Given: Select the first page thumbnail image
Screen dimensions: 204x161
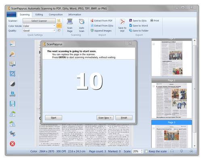Looking at the screenshot, I should [172, 58].
